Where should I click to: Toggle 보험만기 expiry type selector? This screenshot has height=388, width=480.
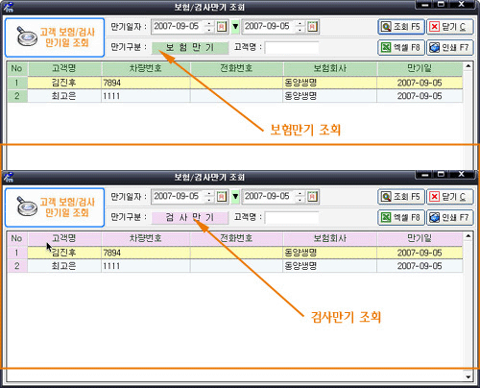click(x=190, y=48)
